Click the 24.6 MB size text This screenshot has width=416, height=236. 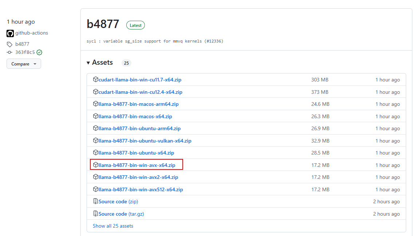pos(320,104)
